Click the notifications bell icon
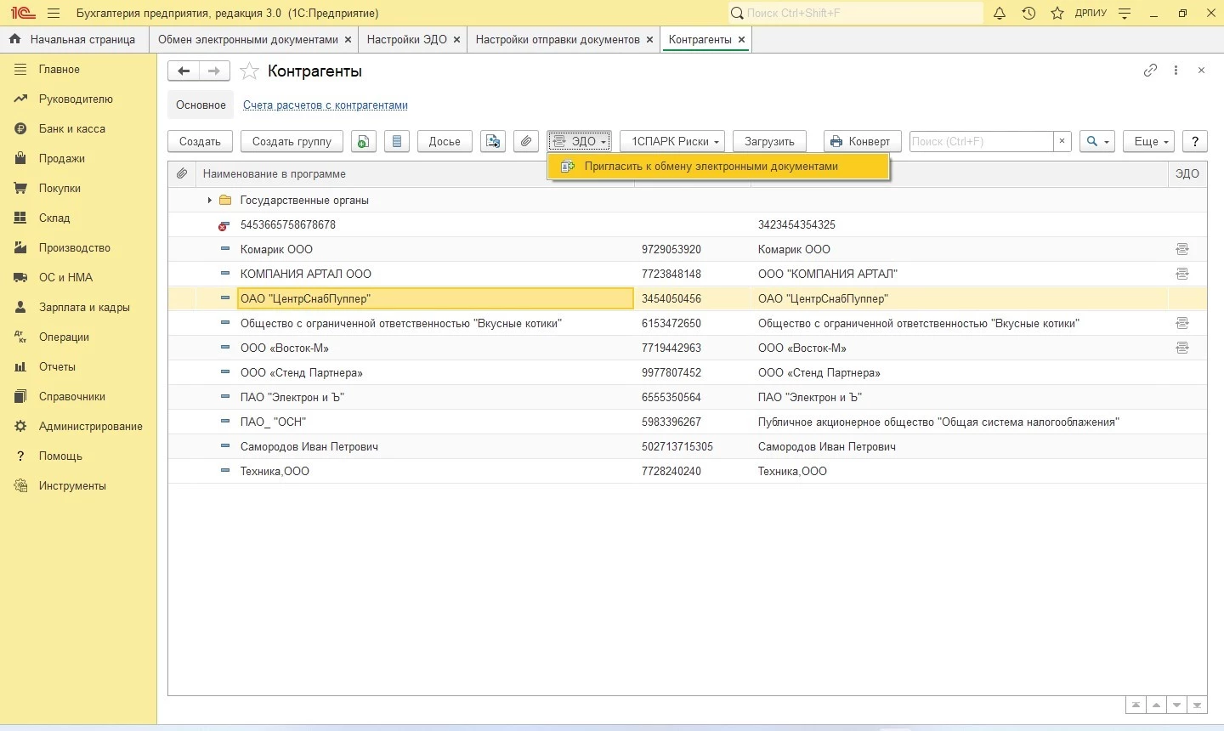The width and height of the screenshot is (1224, 731). click(1000, 14)
